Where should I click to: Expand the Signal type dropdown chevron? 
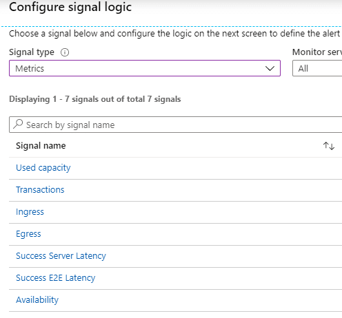(x=270, y=68)
